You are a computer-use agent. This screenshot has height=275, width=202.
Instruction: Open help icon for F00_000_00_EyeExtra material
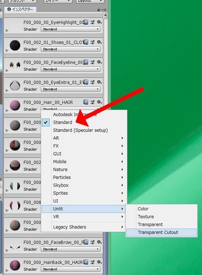86,82
